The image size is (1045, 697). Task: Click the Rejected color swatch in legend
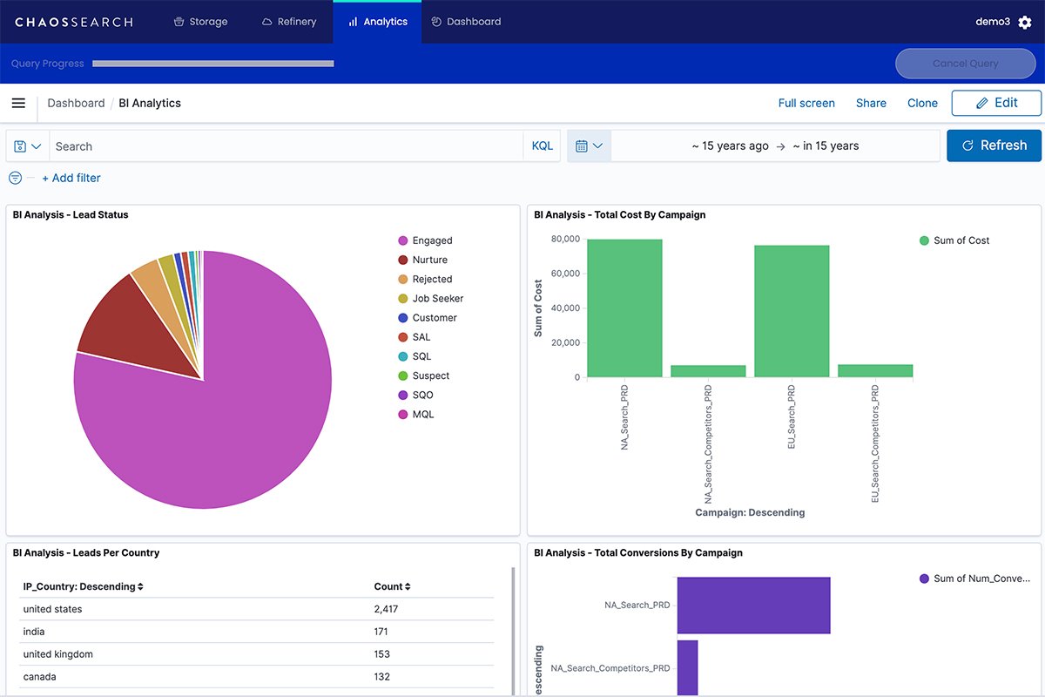point(403,280)
